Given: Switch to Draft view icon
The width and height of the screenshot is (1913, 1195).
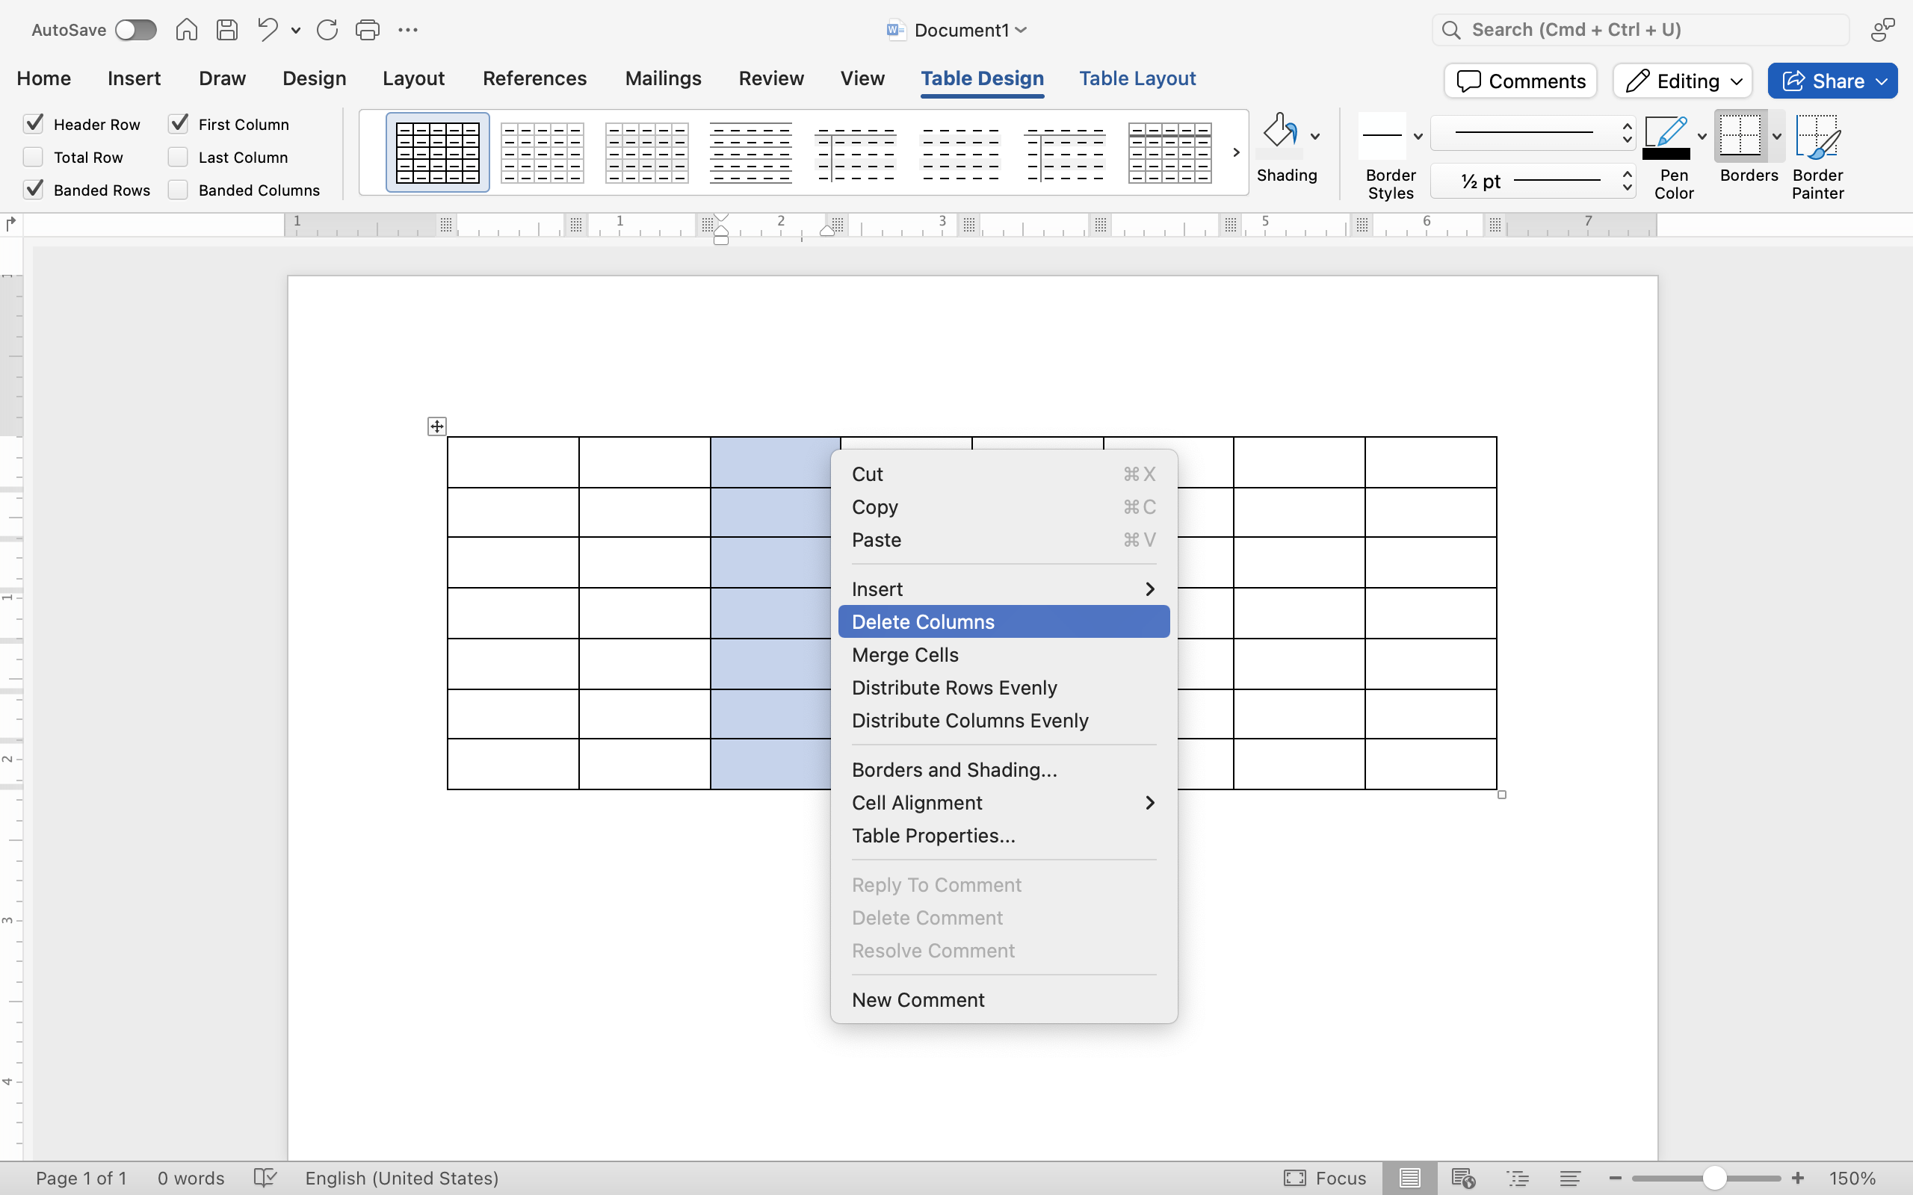Looking at the screenshot, I should 1571,1178.
